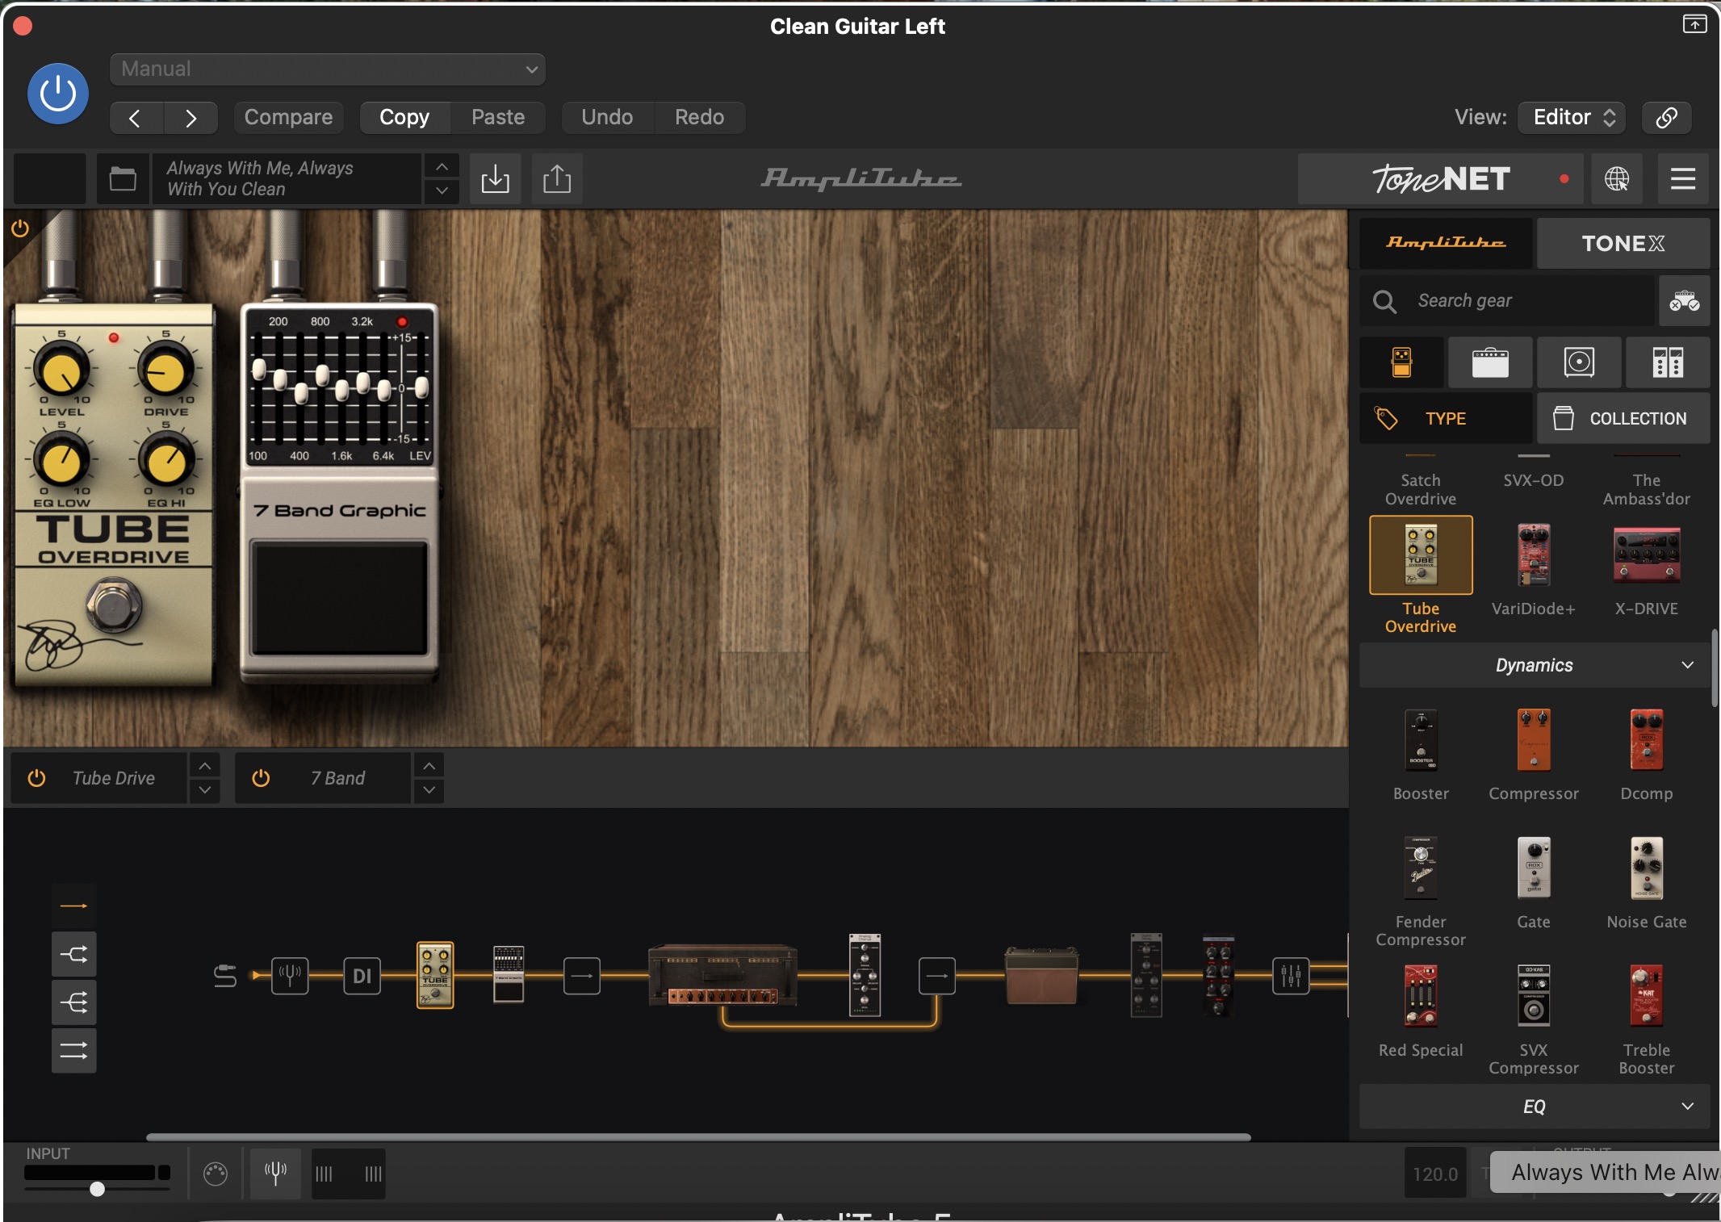The width and height of the screenshot is (1721, 1222).
Task: Toggle the stomp section power icon
Action: click(x=20, y=228)
